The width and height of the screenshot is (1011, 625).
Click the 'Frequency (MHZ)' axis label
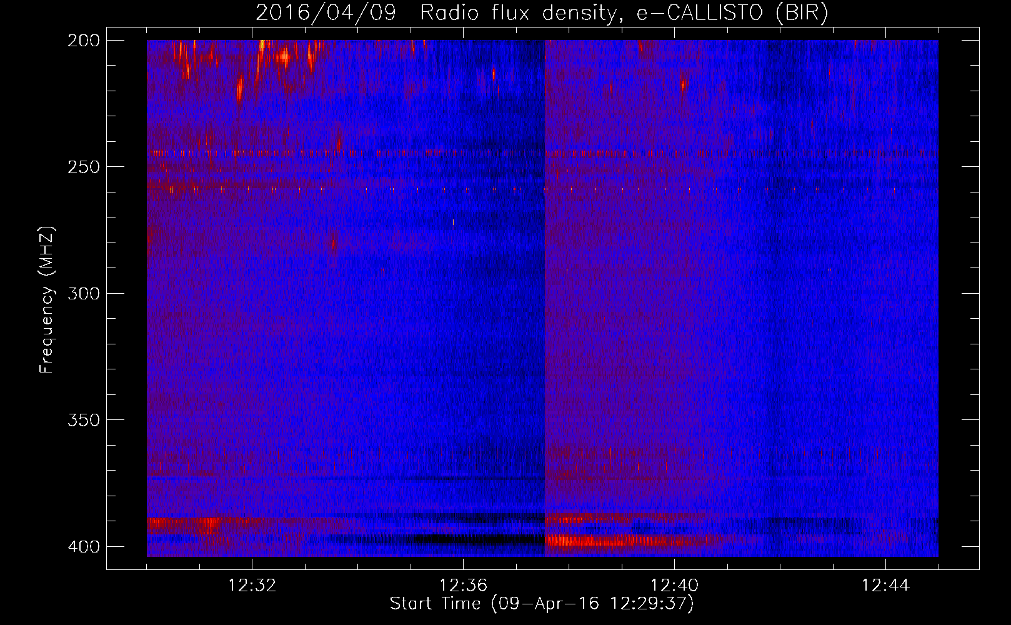pyautogui.click(x=47, y=299)
